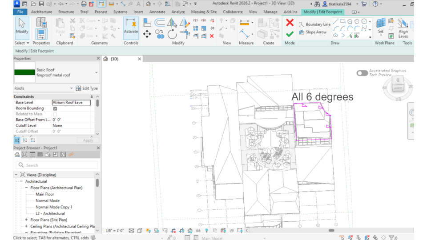Toggle the Properties palette button
This screenshot has width=427, height=240.
[x=41, y=34]
